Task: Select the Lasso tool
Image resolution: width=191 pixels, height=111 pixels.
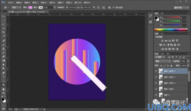Action: coord(4,24)
